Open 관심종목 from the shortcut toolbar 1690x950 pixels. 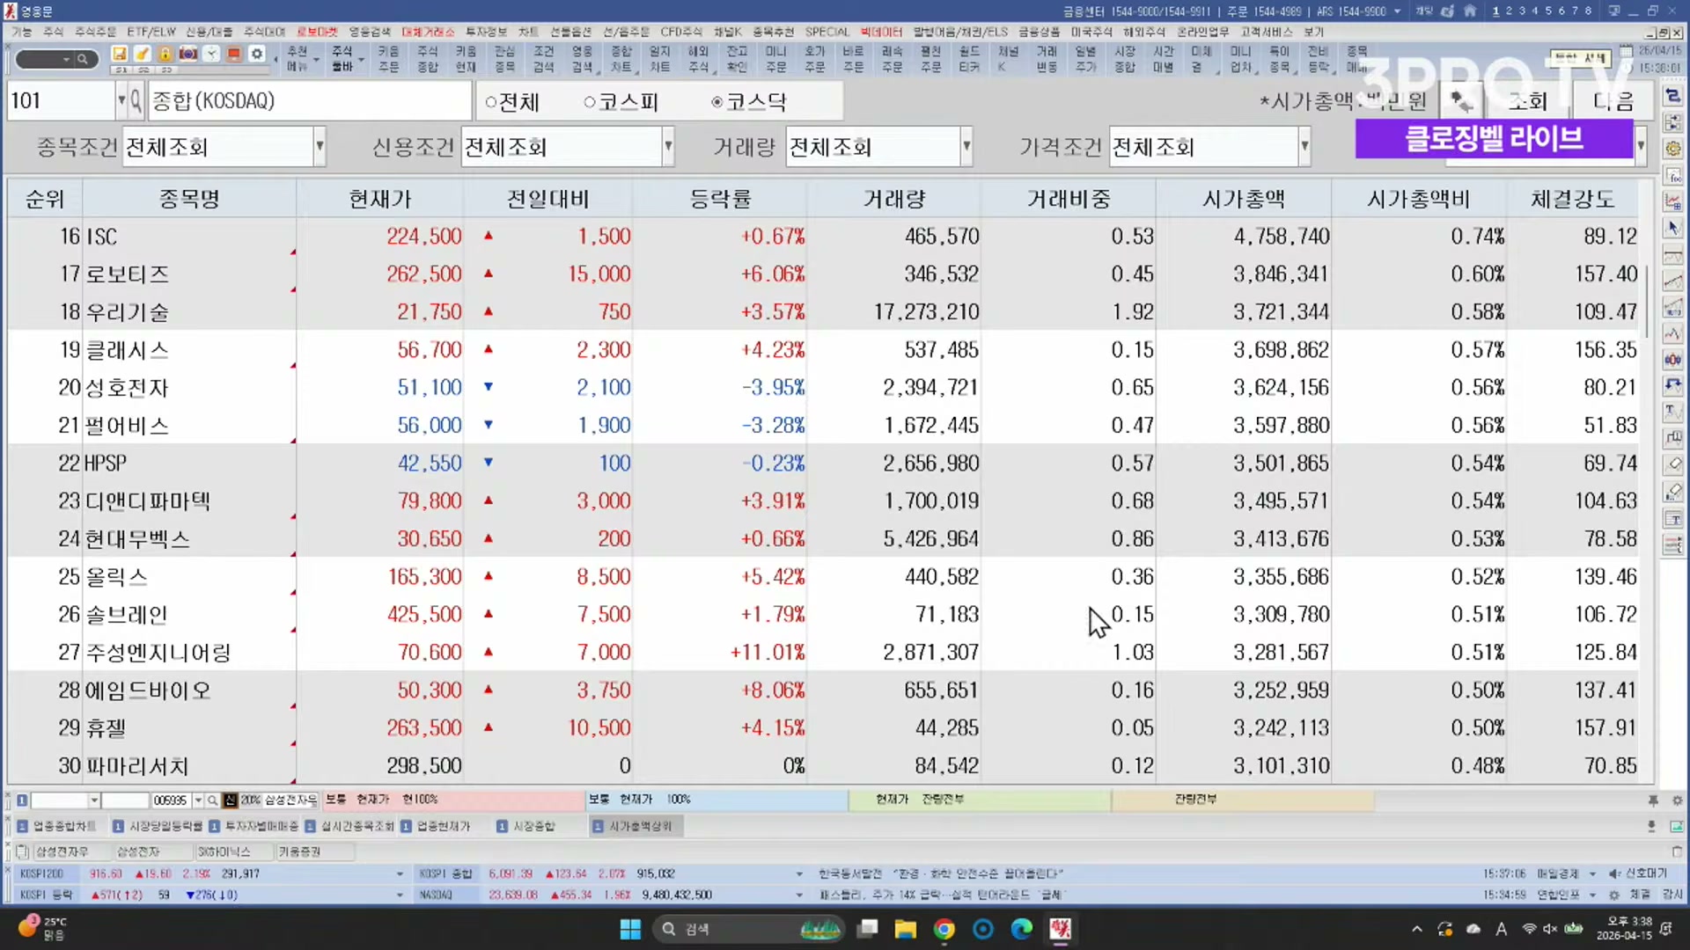504,59
